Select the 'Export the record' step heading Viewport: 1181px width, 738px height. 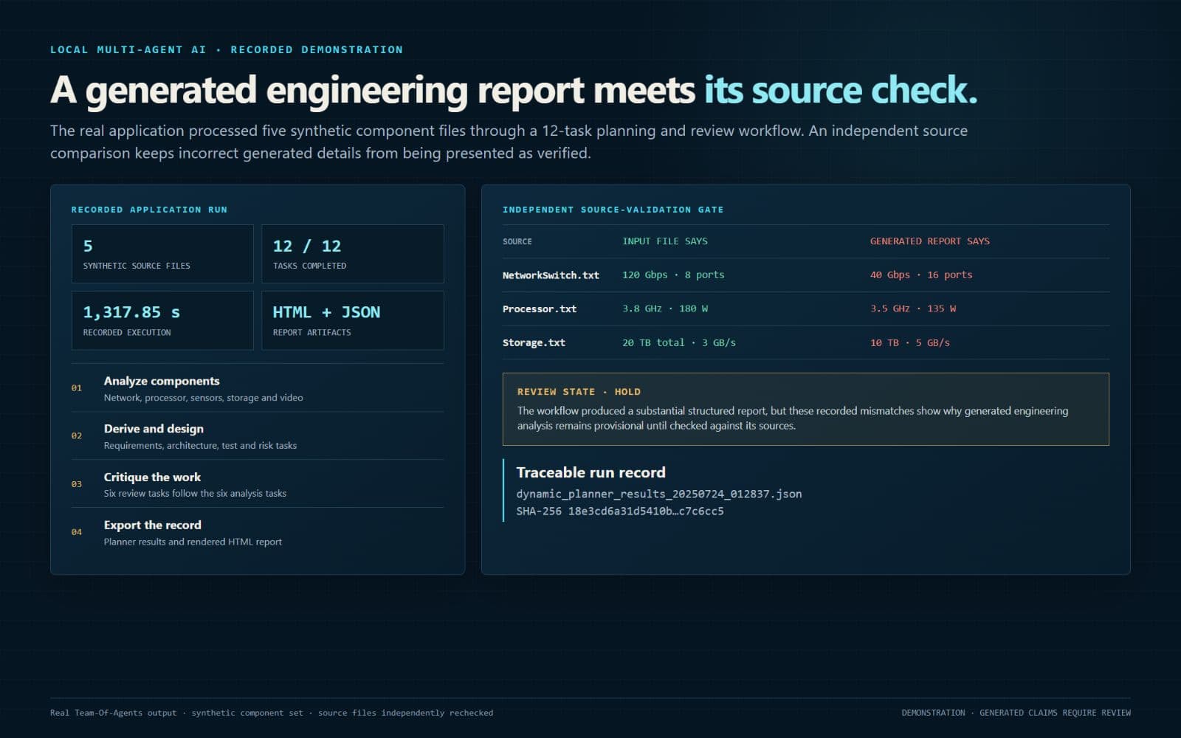[x=152, y=525]
